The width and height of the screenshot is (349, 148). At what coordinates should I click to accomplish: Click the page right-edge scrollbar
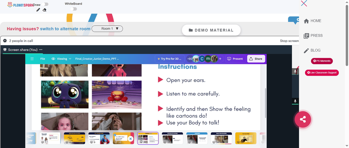[347, 36]
